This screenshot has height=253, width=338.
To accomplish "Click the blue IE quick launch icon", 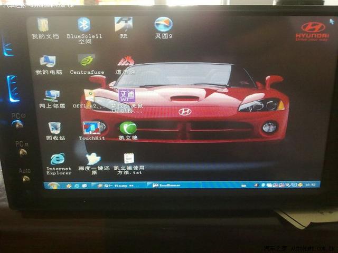I will pyautogui.click(x=77, y=186).
